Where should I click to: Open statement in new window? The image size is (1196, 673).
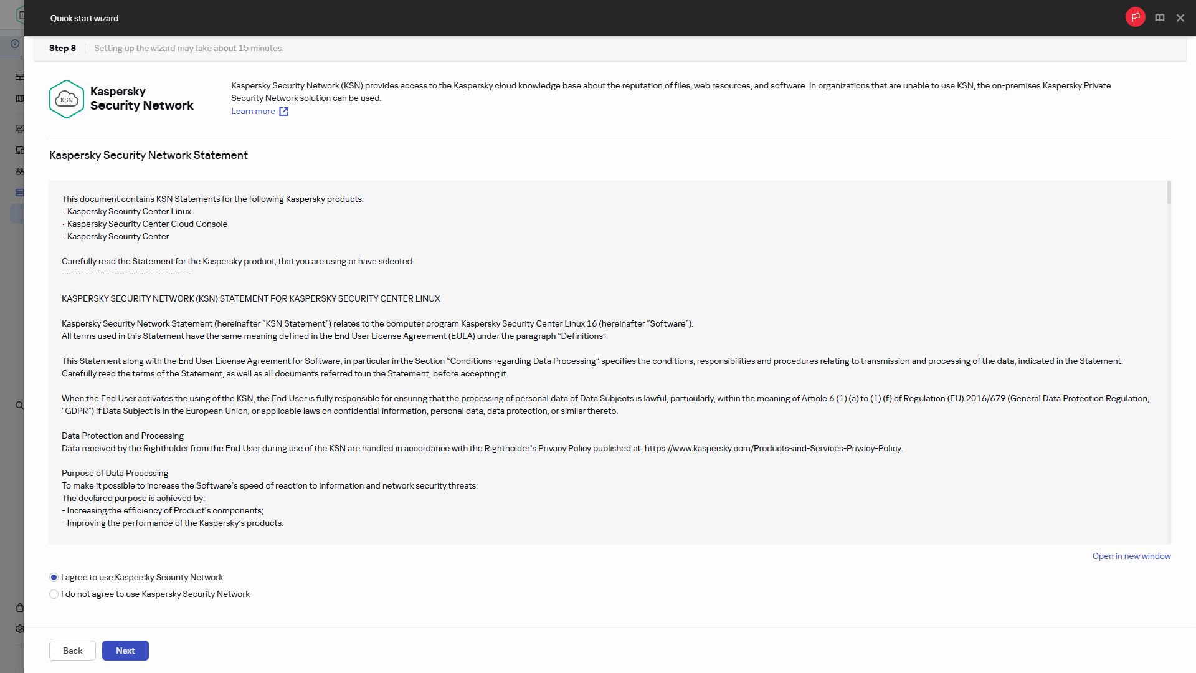tap(1131, 556)
